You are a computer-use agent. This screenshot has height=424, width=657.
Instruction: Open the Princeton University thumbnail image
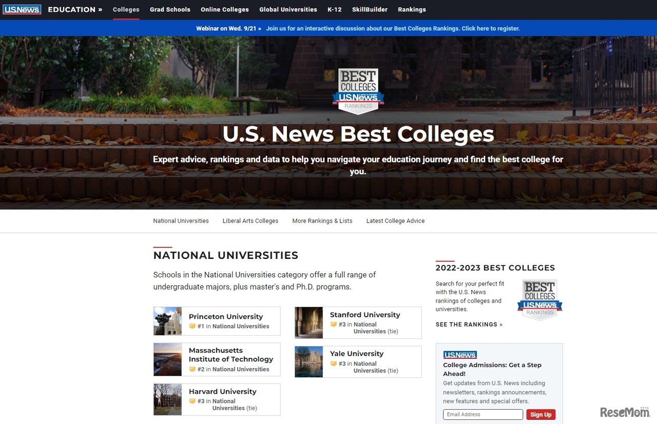click(167, 321)
